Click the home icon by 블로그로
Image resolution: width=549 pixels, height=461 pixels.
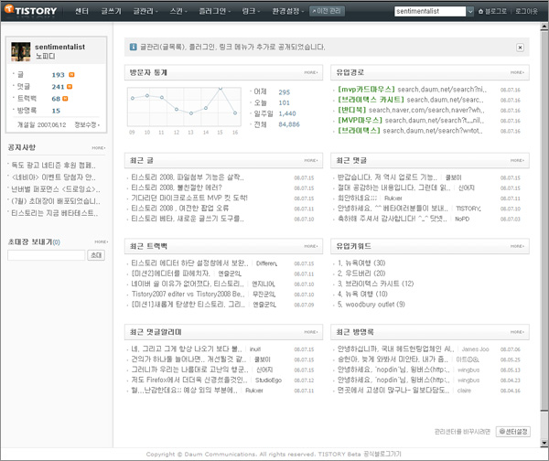(480, 11)
